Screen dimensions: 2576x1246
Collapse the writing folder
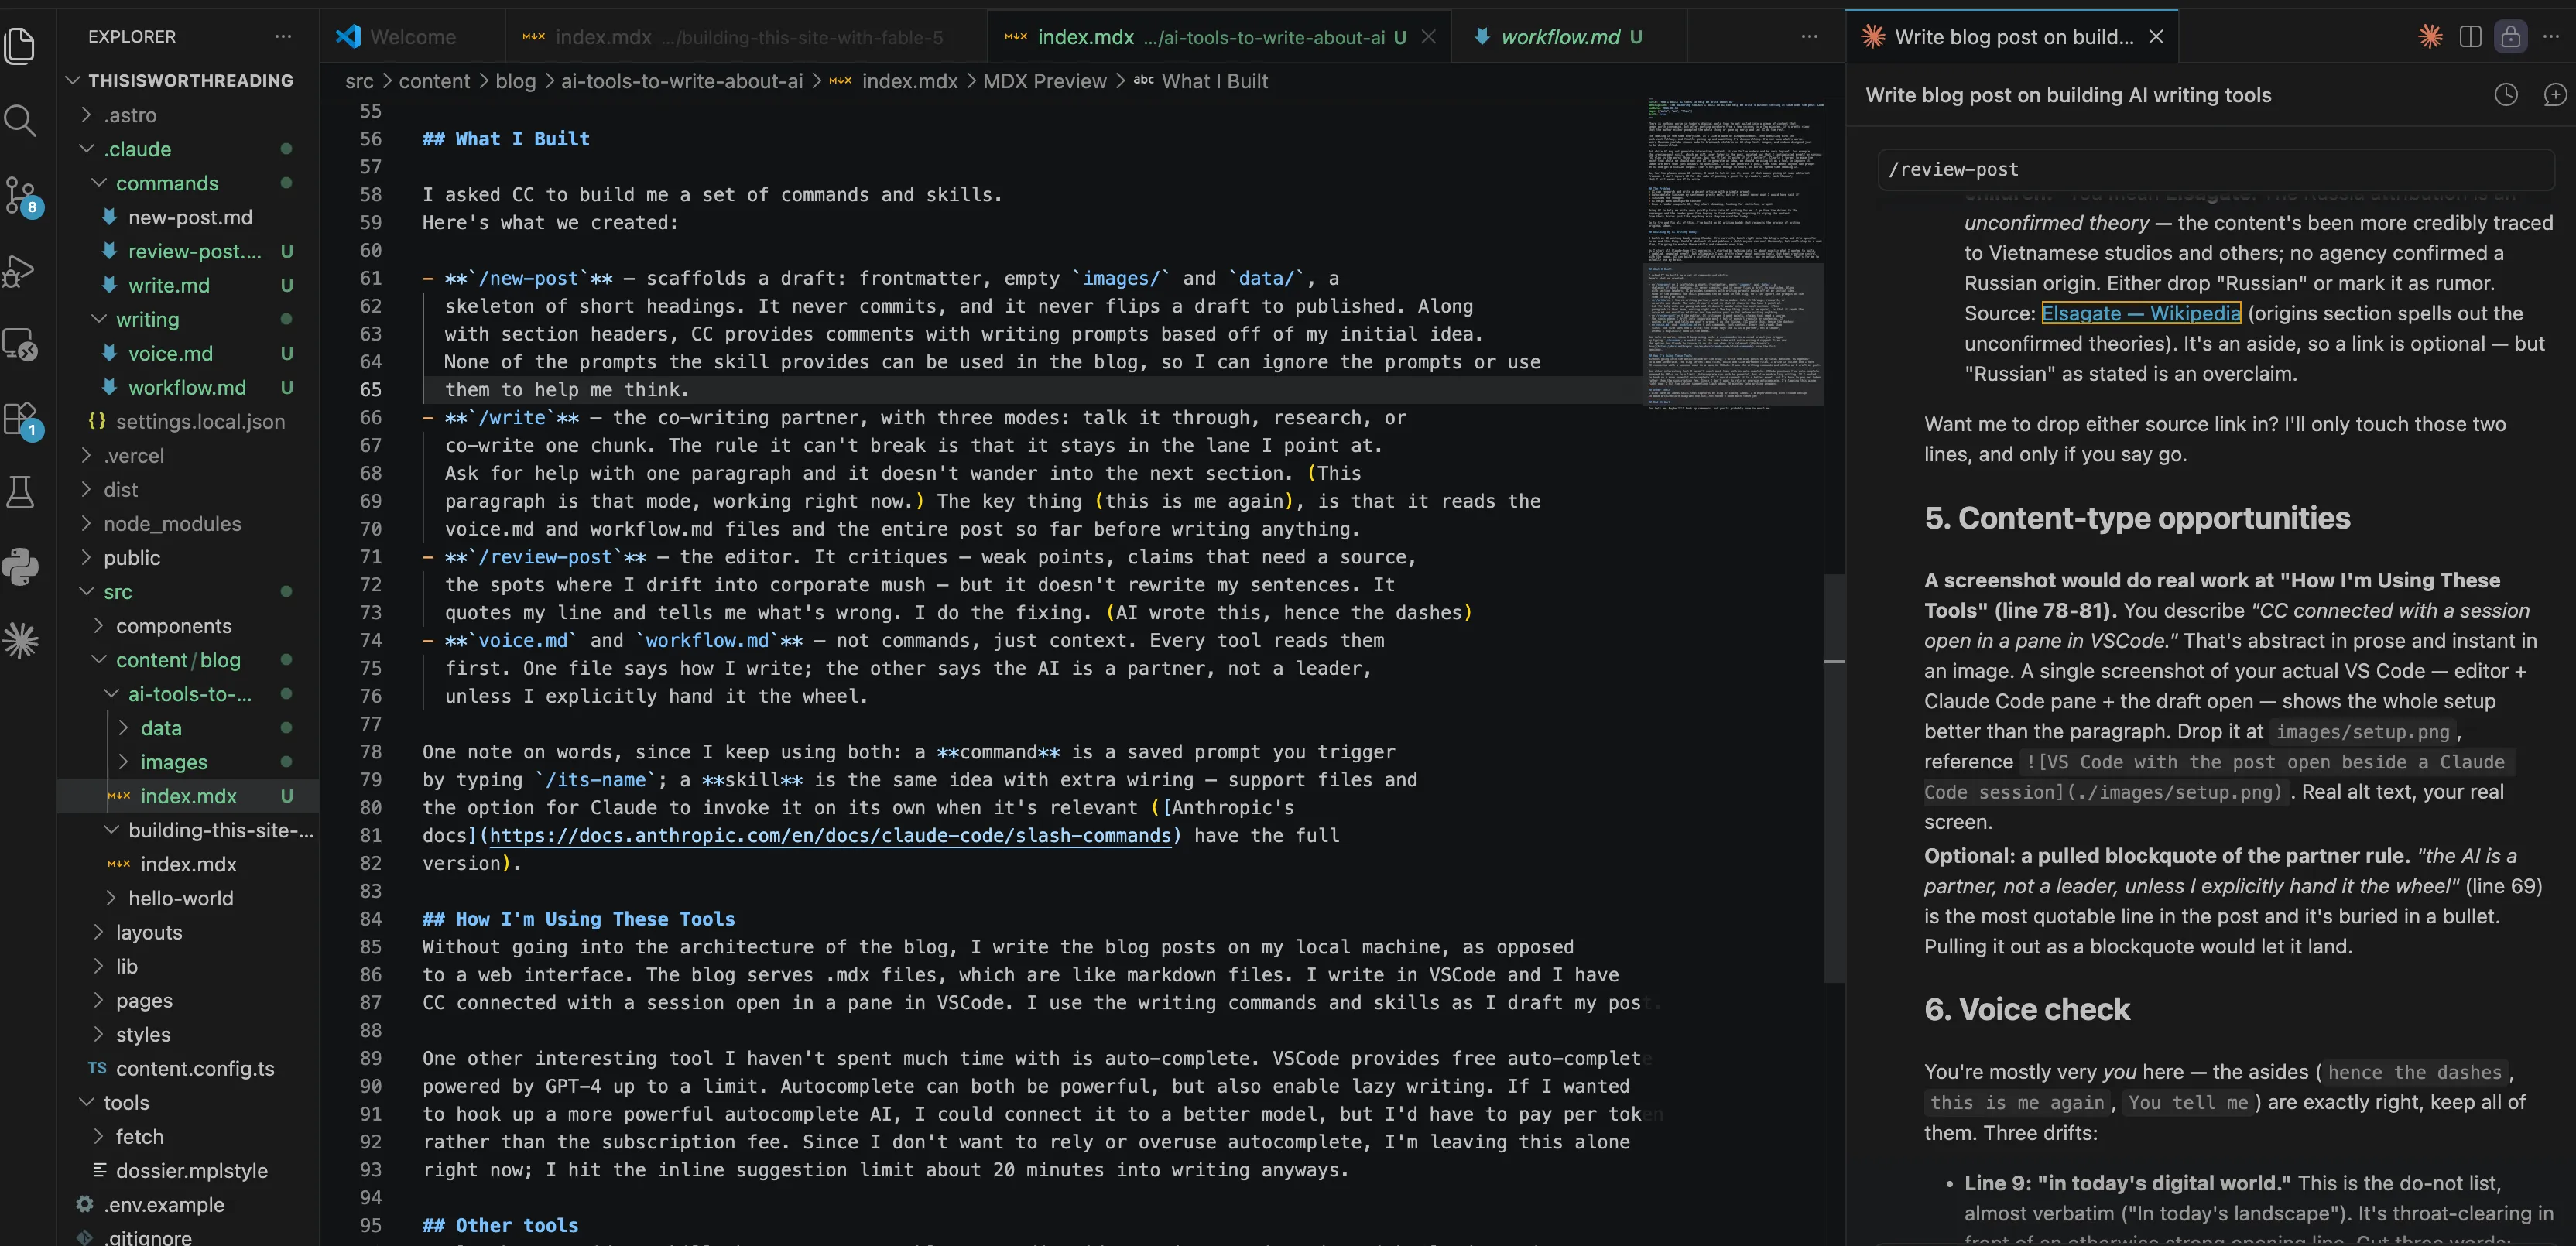(188, 319)
